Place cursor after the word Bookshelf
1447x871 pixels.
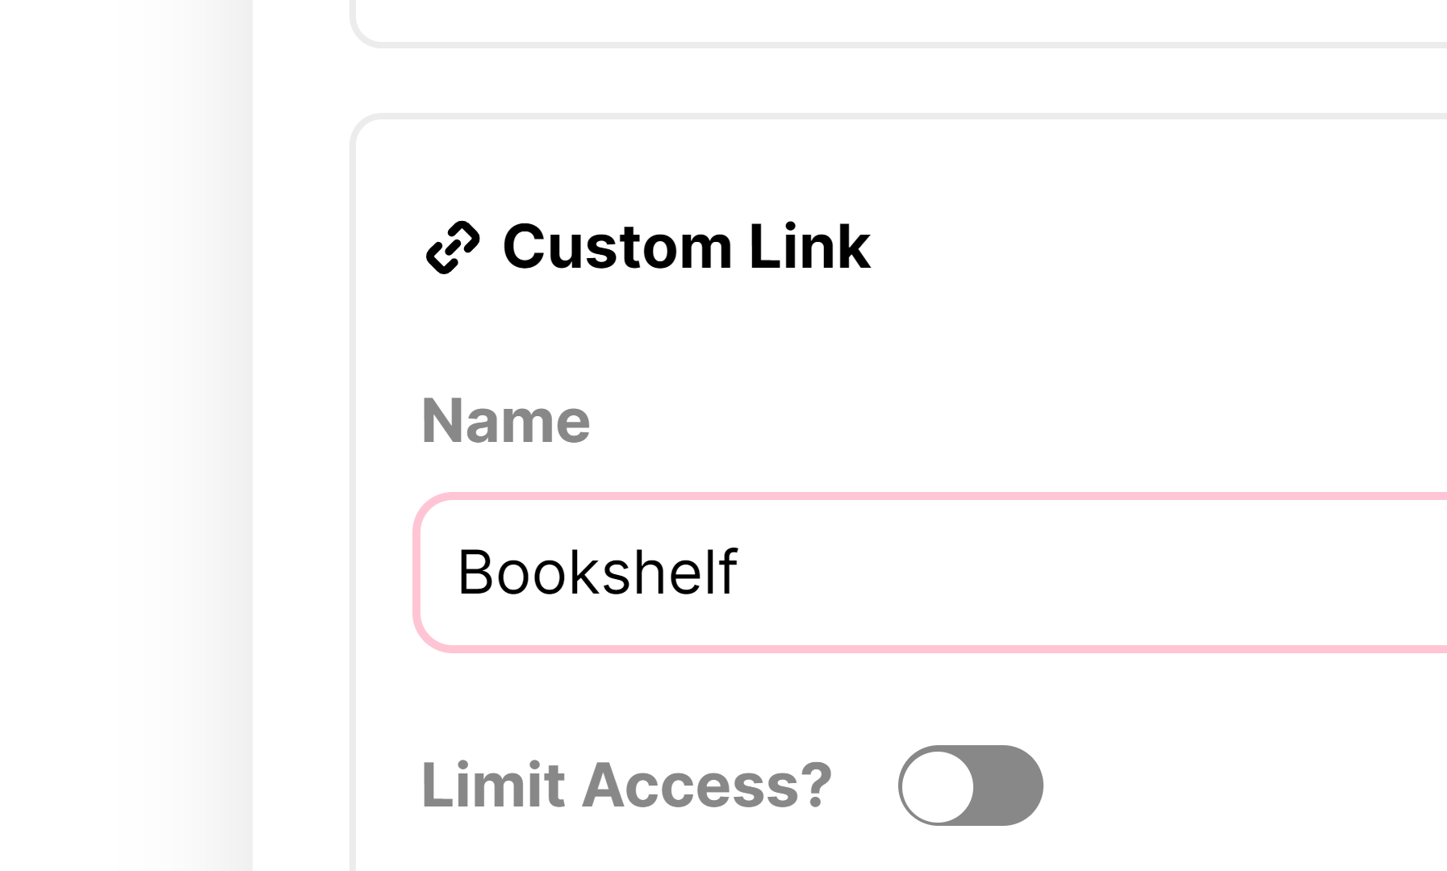pos(739,573)
